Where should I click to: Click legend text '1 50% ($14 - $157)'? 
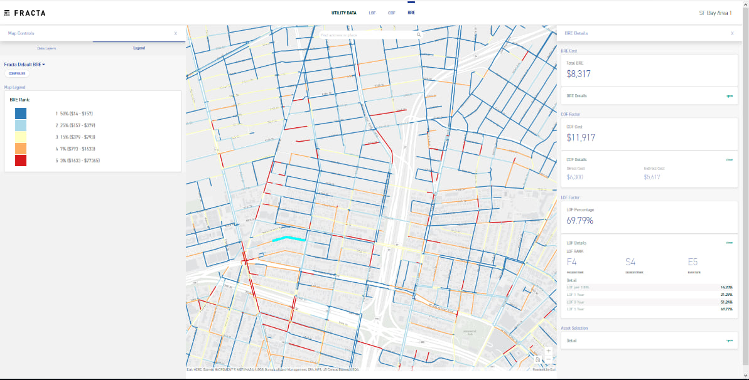click(x=74, y=113)
